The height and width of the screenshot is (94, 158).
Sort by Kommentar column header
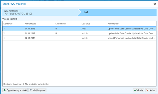pos(113,24)
